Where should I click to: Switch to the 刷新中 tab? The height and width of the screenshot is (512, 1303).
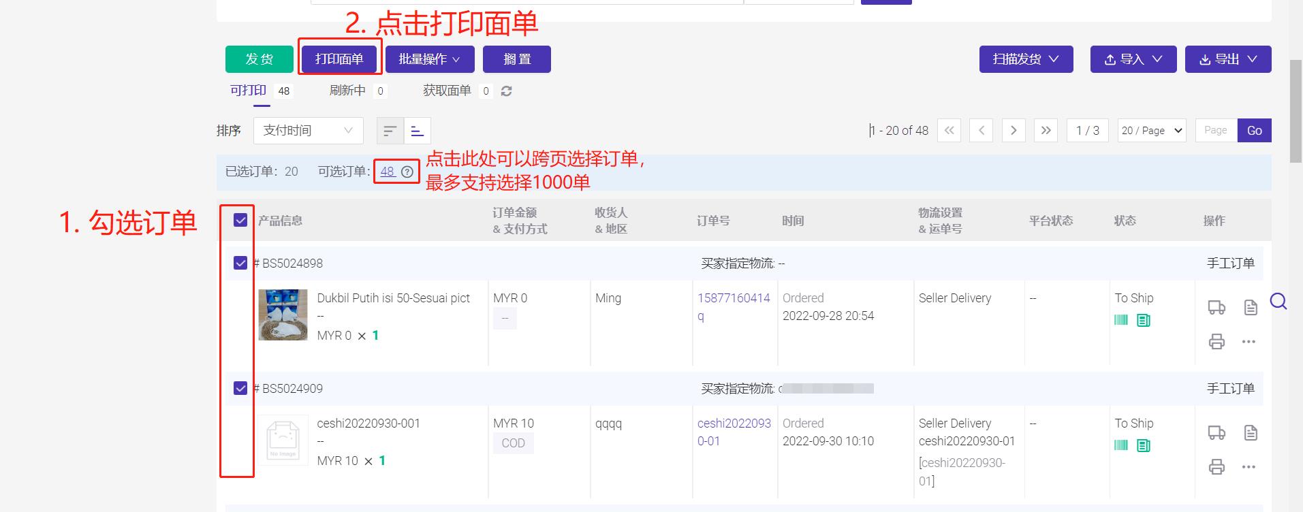(x=347, y=91)
